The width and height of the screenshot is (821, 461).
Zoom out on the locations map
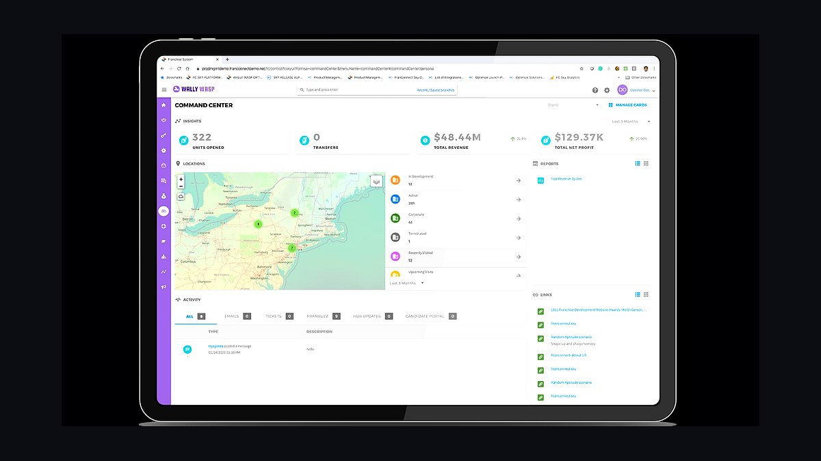pyautogui.click(x=181, y=186)
